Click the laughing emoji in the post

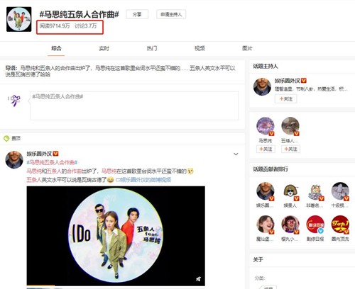tap(110, 180)
